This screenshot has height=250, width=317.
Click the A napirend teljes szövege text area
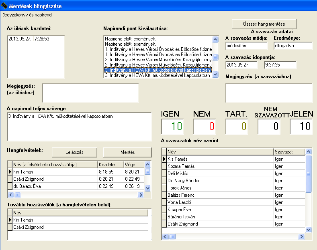pos(79,127)
